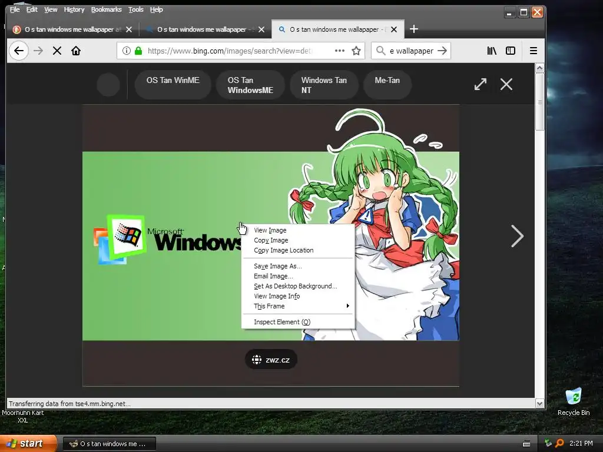This screenshot has height=452, width=603.
Task: Open the Edit menu
Action: click(x=32, y=9)
